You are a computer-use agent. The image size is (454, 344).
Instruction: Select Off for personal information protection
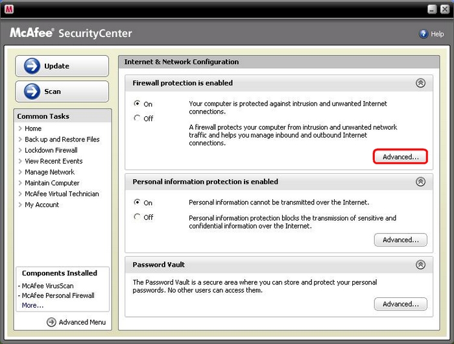coord(137,217)
